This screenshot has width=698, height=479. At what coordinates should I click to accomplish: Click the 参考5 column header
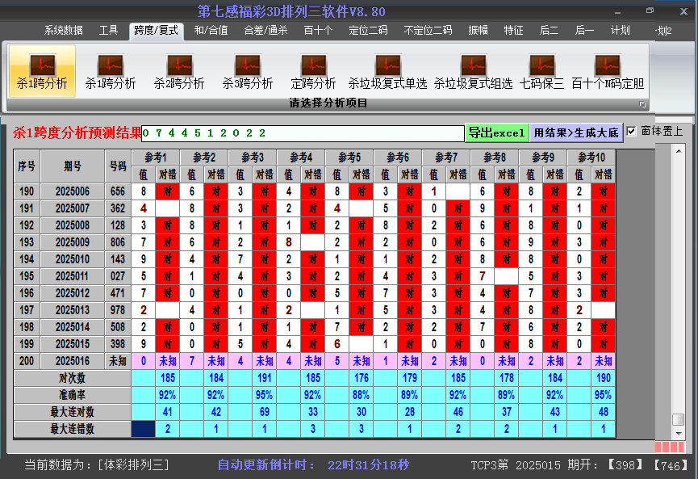[x=349, y=158]
